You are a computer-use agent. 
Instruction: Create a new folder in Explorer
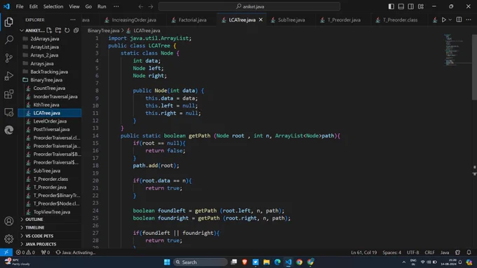[x=58, y=30]
